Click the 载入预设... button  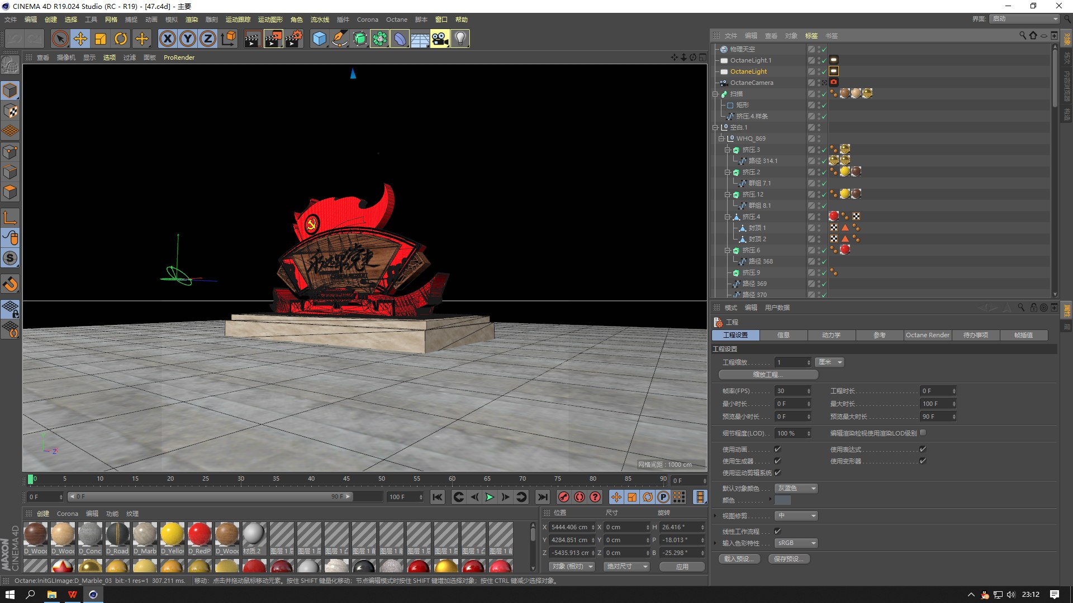(739, 559)
